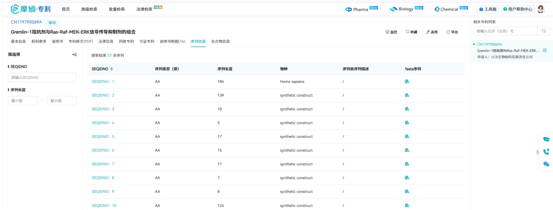Switch to 引证专利 tab
Screen dimensions: 553x210
coord(147,41)
